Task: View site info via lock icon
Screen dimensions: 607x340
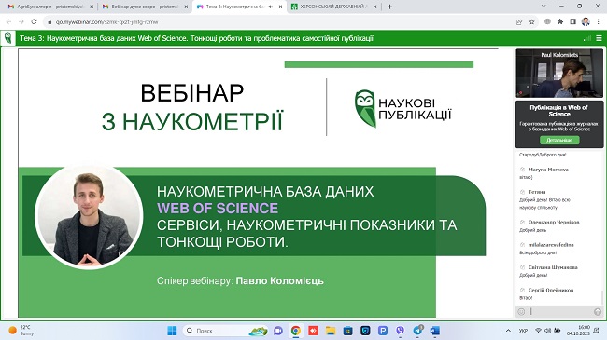Action: coord(49,22)
